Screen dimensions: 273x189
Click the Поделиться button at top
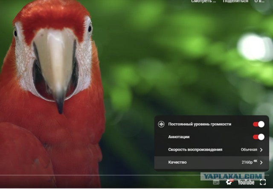pyautogui.click(x=235, y=1)
